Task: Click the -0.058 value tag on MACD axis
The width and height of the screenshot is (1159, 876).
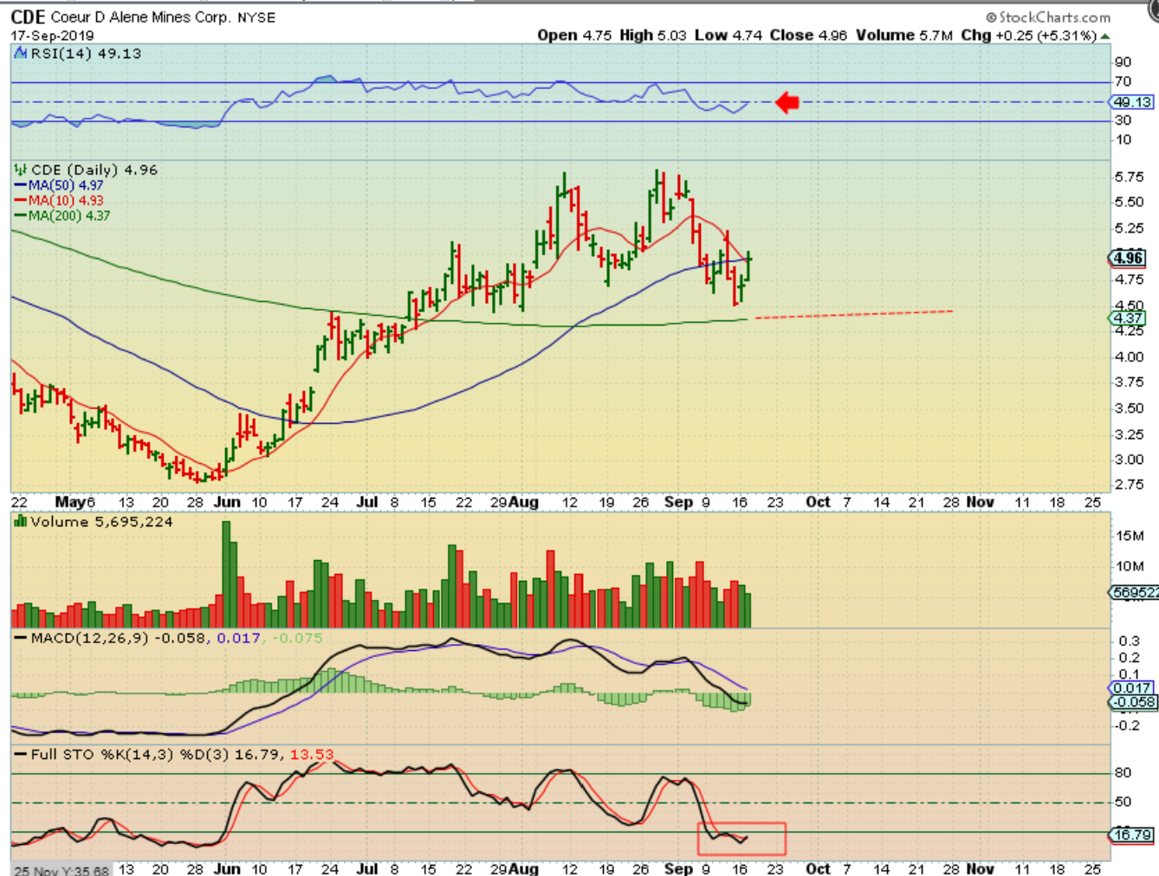Action: coord(1134,702)
